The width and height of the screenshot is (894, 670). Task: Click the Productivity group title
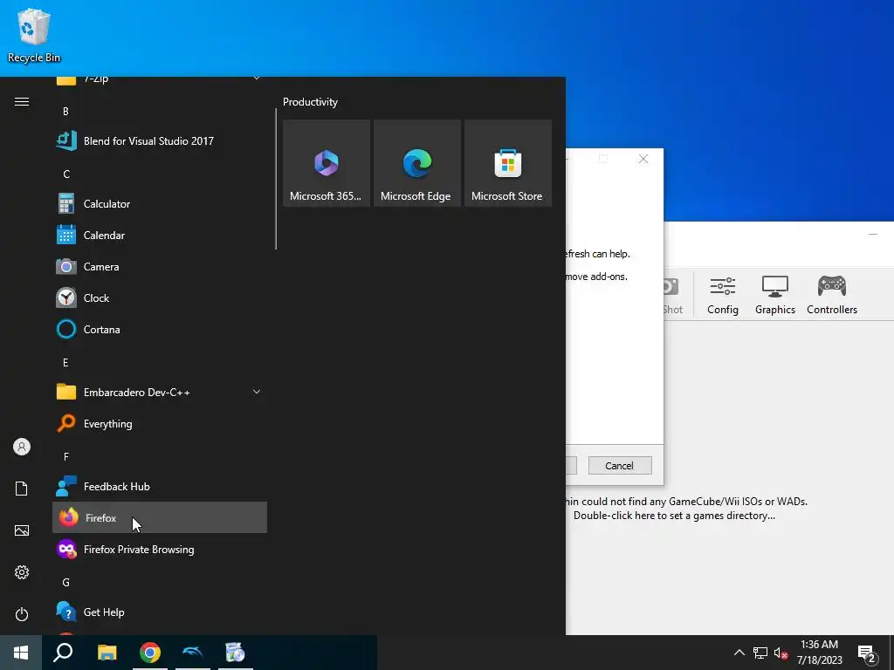[x=310, y=102]
